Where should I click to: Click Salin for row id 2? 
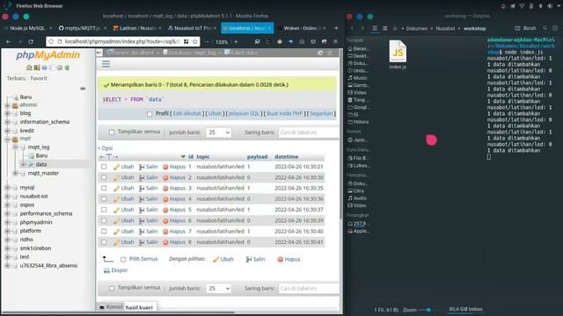(149, 177)
